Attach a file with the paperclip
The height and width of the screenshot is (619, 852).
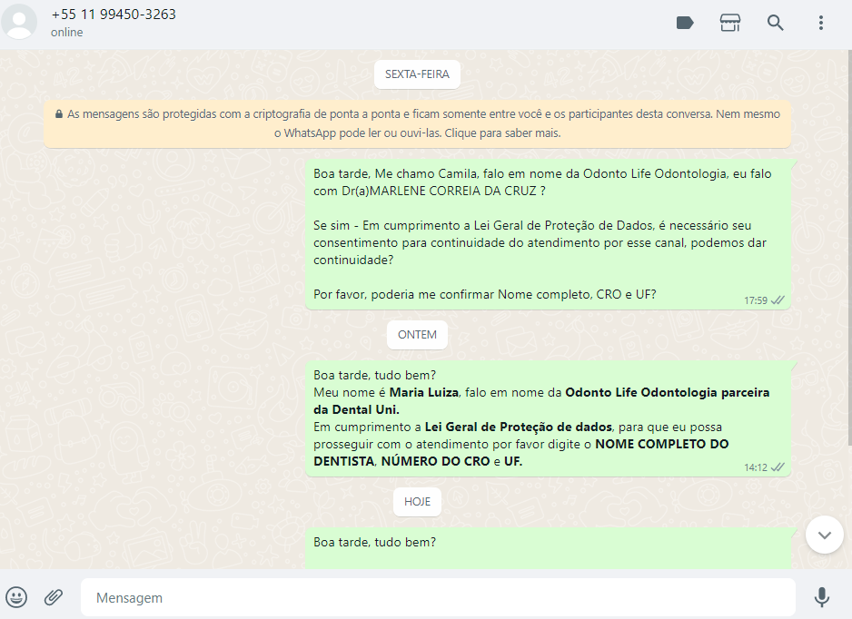point(54,597)
